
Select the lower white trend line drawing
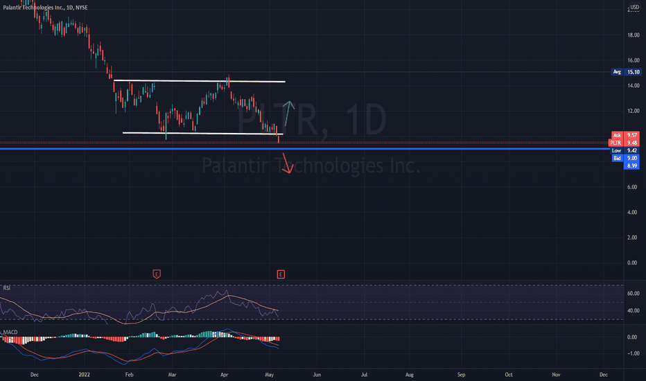click(202, 133)
